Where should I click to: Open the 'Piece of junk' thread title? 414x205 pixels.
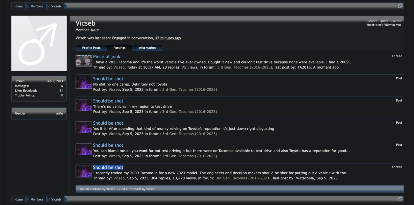(x=107, y=56)
